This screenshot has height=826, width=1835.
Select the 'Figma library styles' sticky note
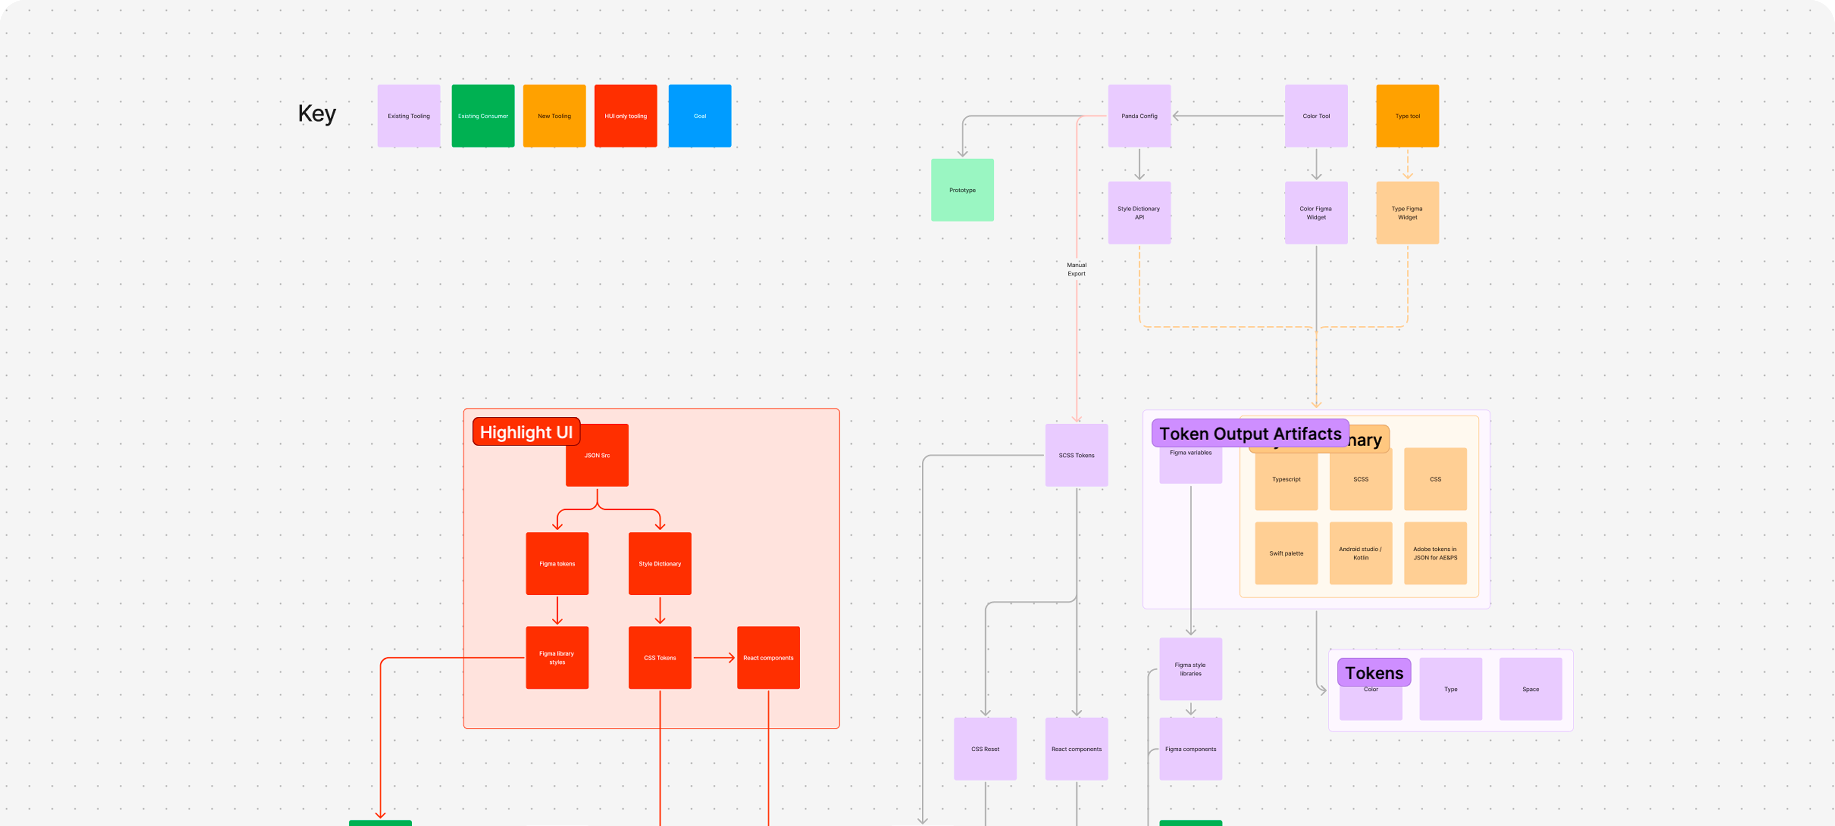point(557,657)
